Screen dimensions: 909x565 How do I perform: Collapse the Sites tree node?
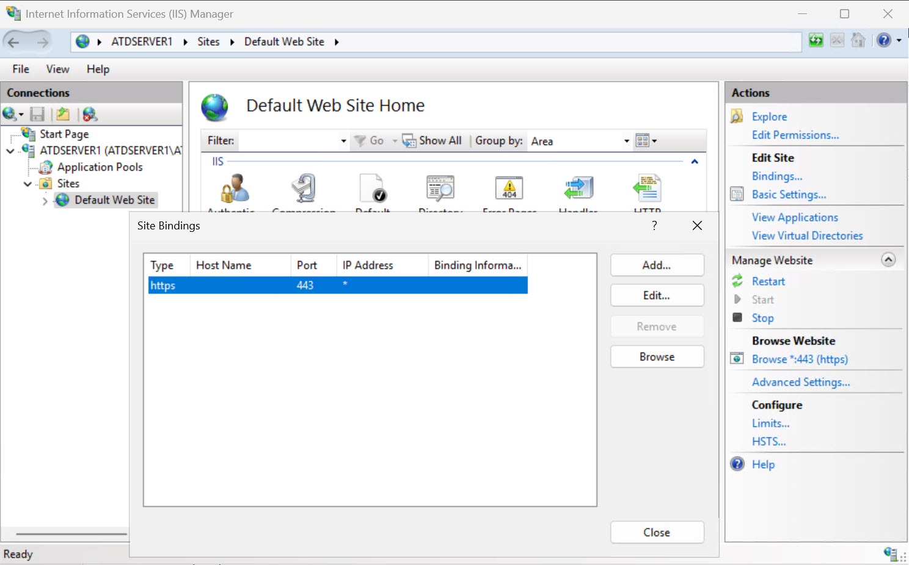(x=27, y=184)
